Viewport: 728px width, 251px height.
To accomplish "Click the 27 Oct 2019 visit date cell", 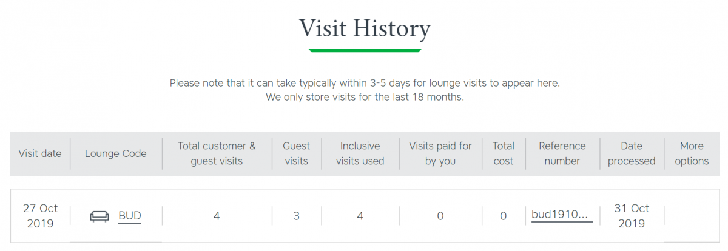I will pyautogui.click(x=40, y=216).
